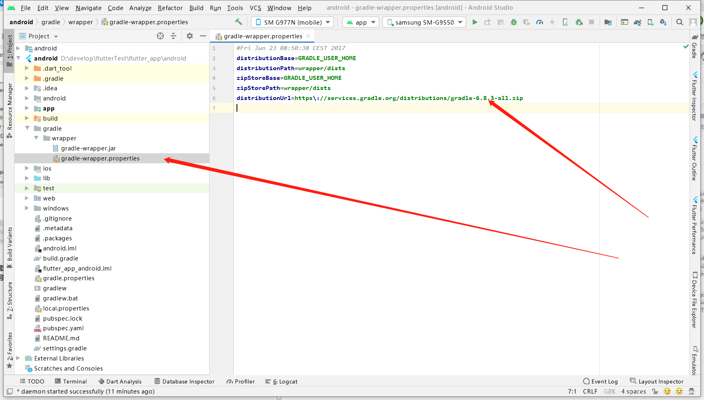This screenshot has width=704, height=400.
Task: Click Attach Debugger to Android Process icon
Action: 579,22
